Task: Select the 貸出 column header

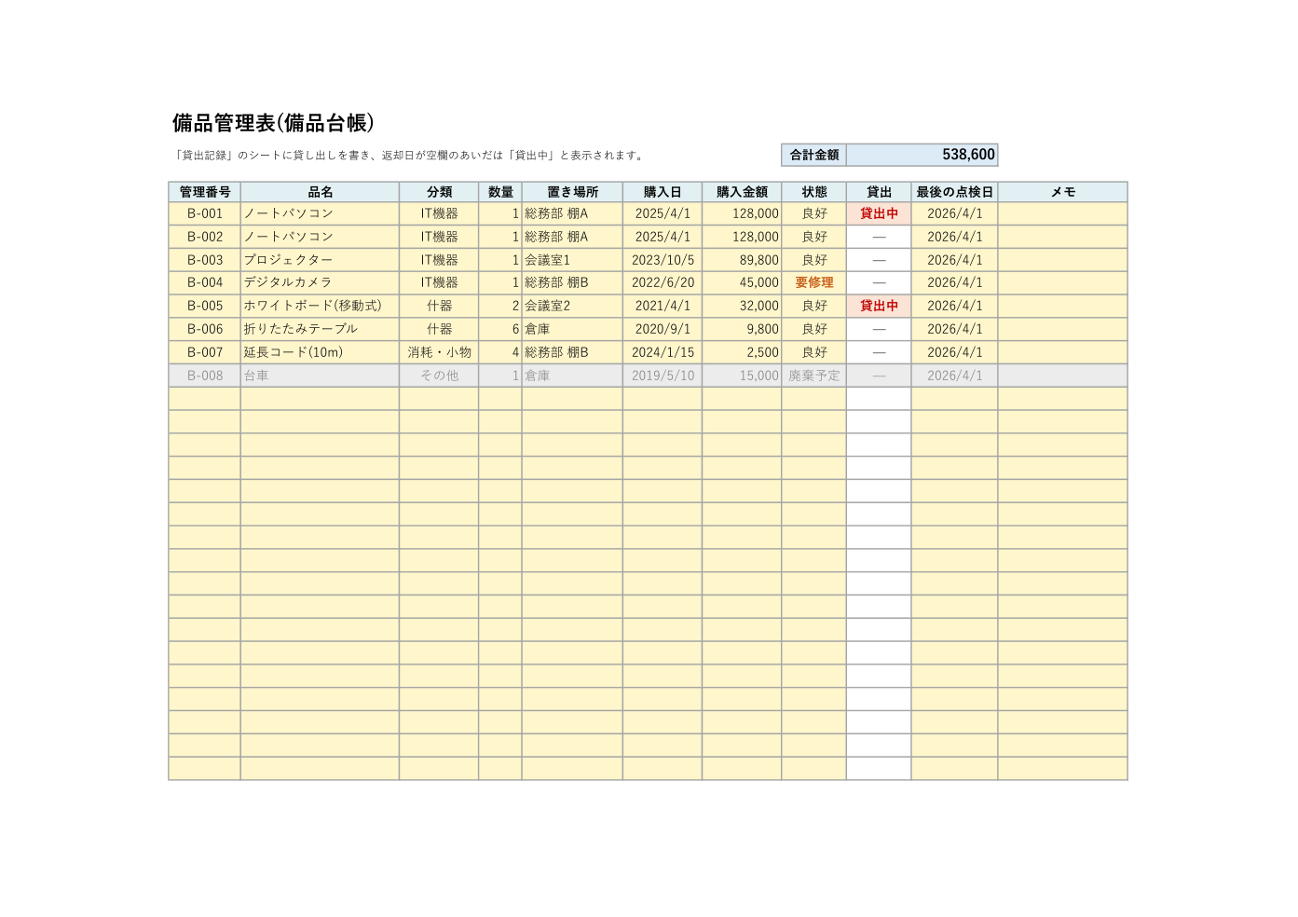Action: (879, 192)
